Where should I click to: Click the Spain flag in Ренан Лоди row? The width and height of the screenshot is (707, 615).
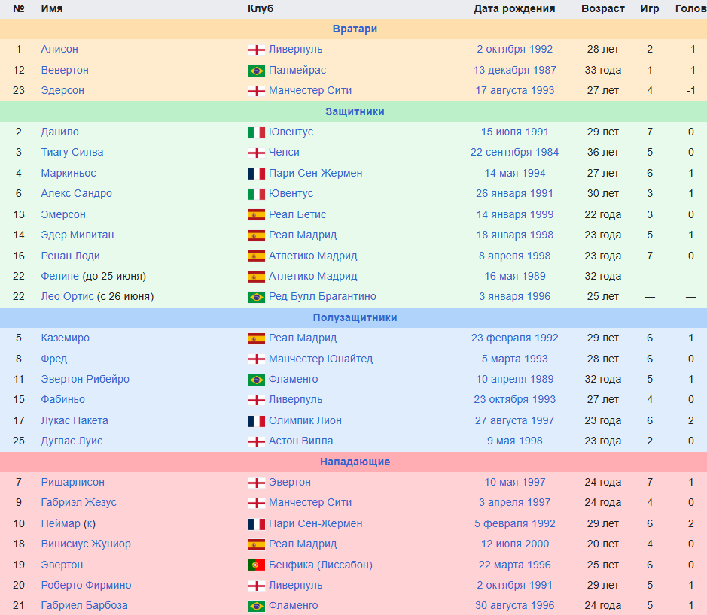click(257, 256)
